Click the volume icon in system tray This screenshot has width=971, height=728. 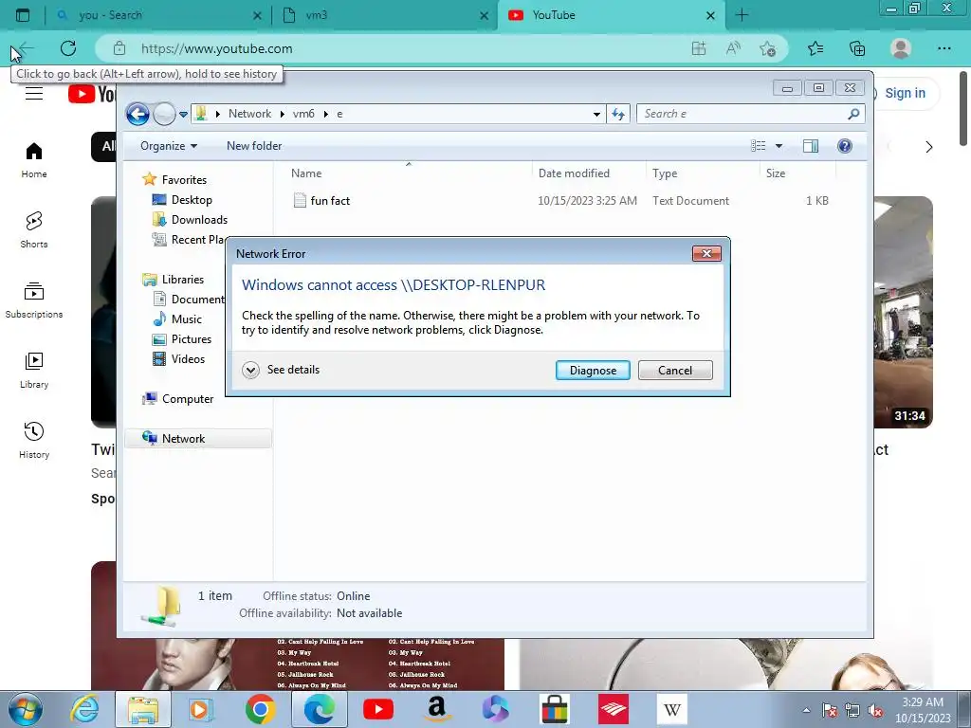click(x=875, y=711)
